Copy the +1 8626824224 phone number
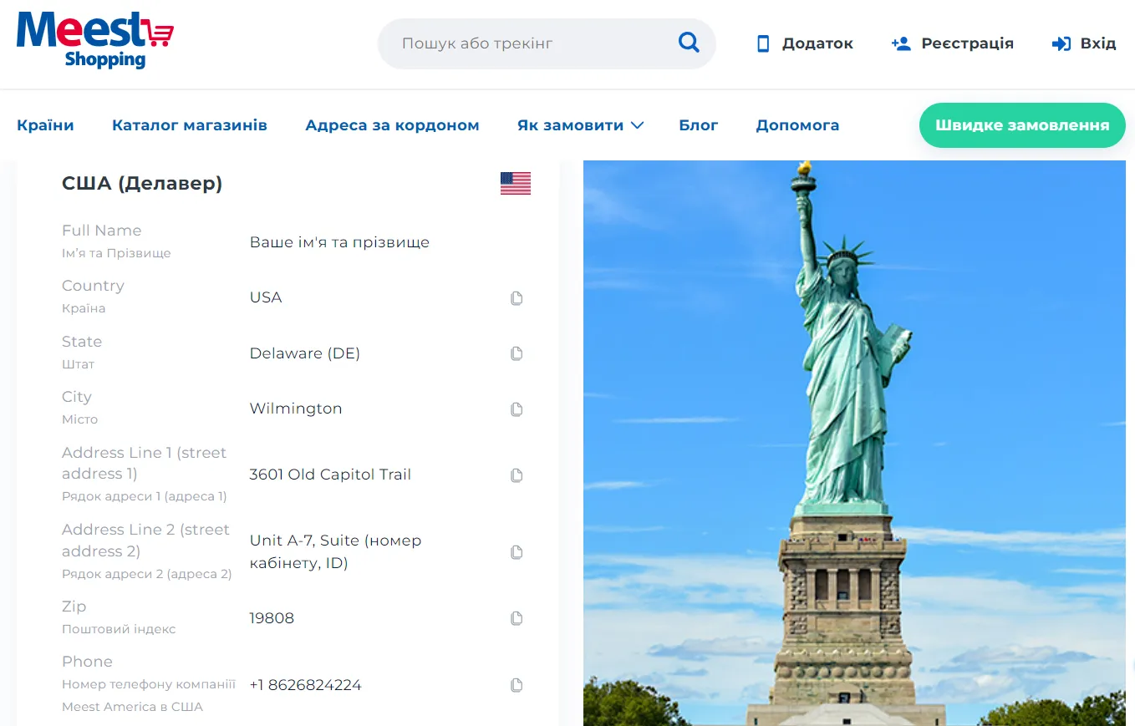Screen dimensions: 1135x726 517,685
